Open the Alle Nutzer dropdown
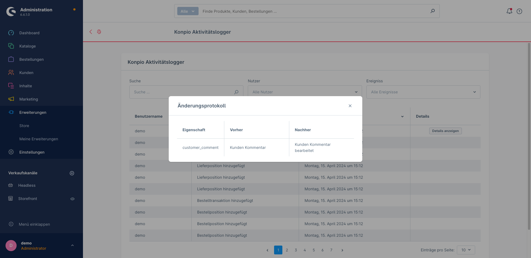Image resolution: width=531 pixels, height=258 pixels. point(305,92)
